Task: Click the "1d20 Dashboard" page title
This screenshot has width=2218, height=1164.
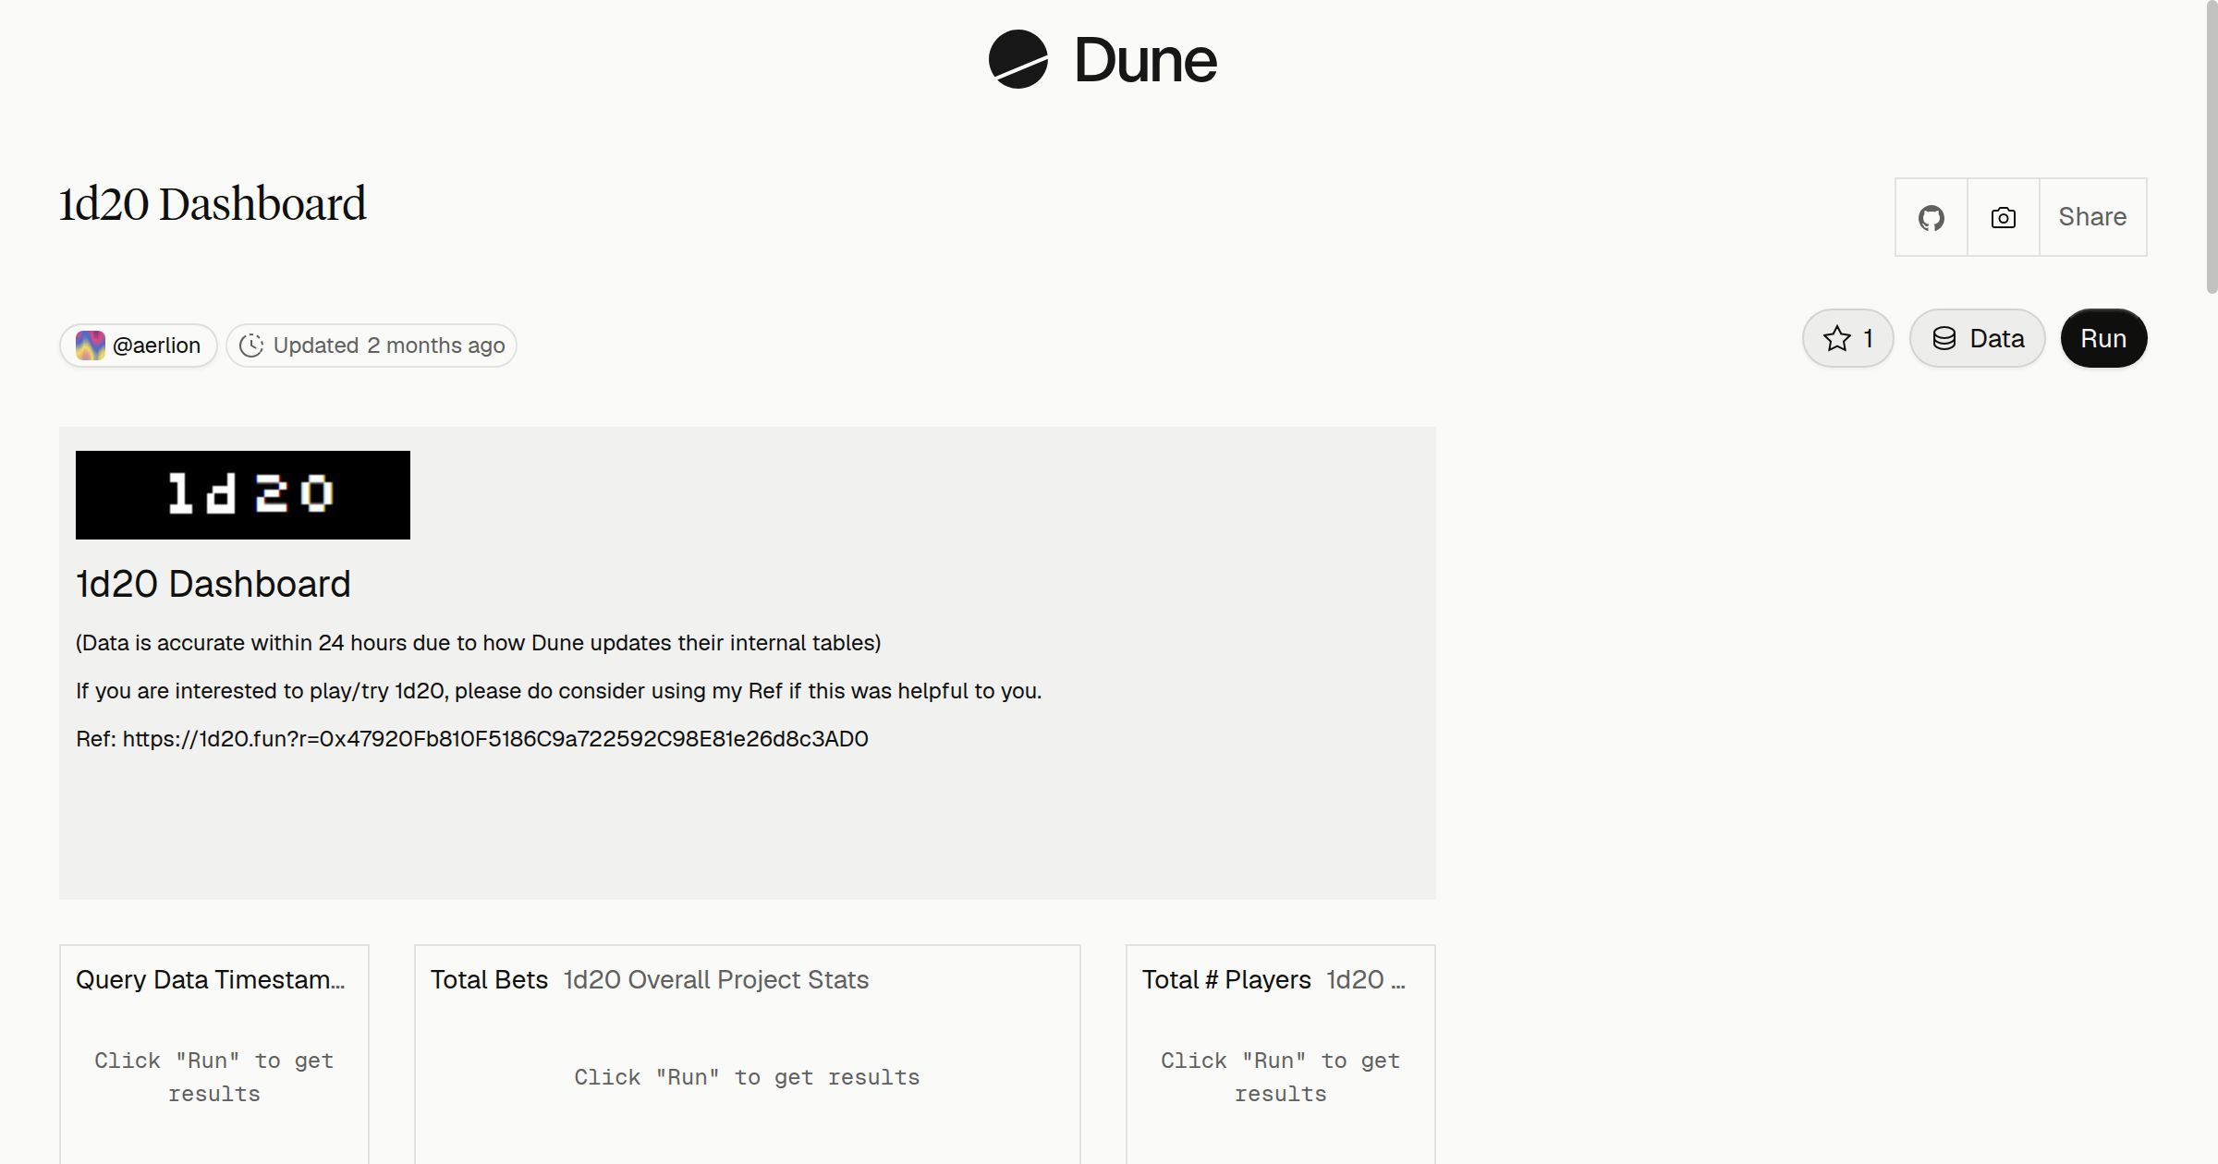Action: coord(213,204)
